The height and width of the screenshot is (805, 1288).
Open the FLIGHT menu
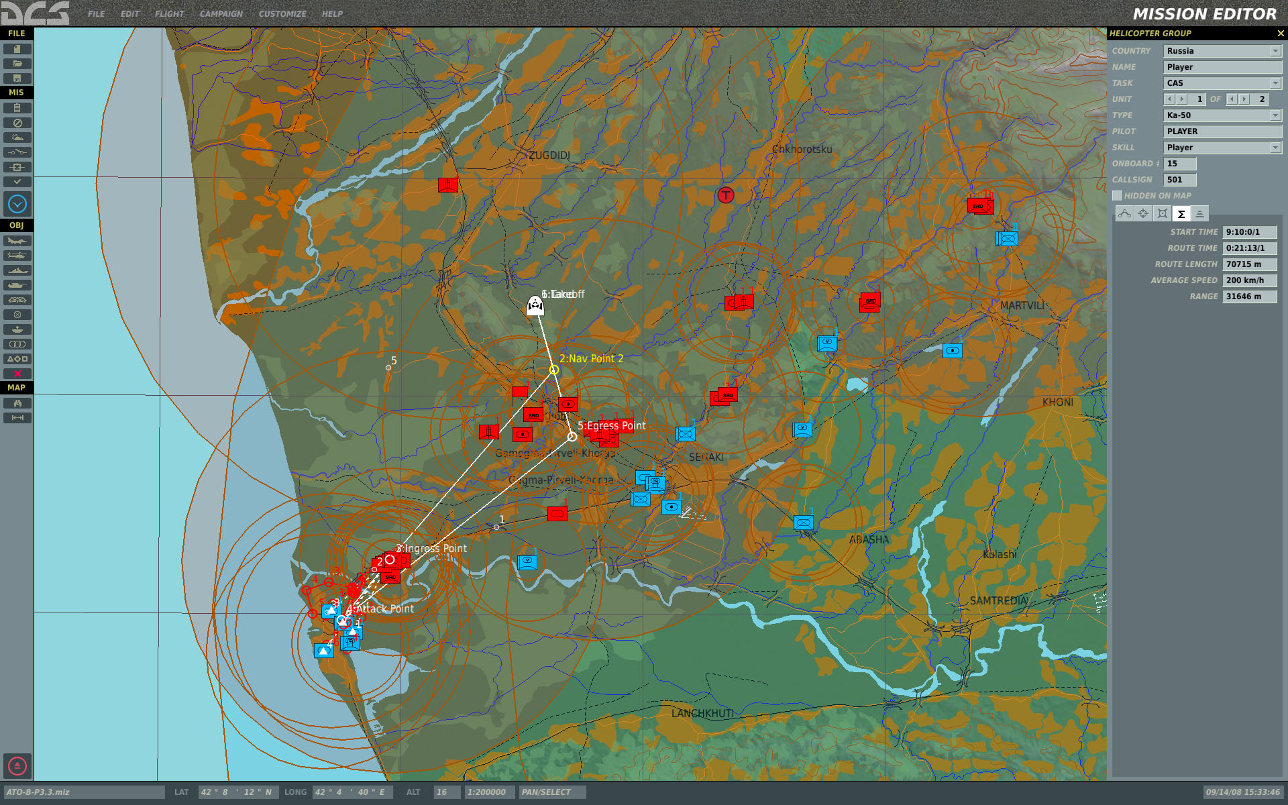point(169,13)
